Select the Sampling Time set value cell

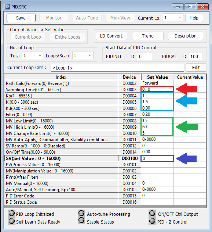157,89
